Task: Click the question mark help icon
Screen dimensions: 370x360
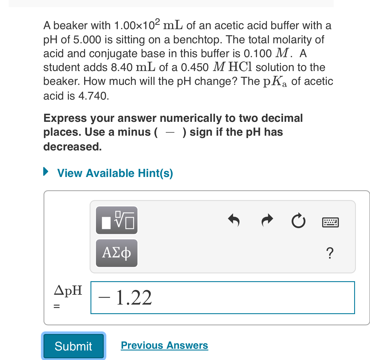Action: pyautogui.click(x=330, y=253)
